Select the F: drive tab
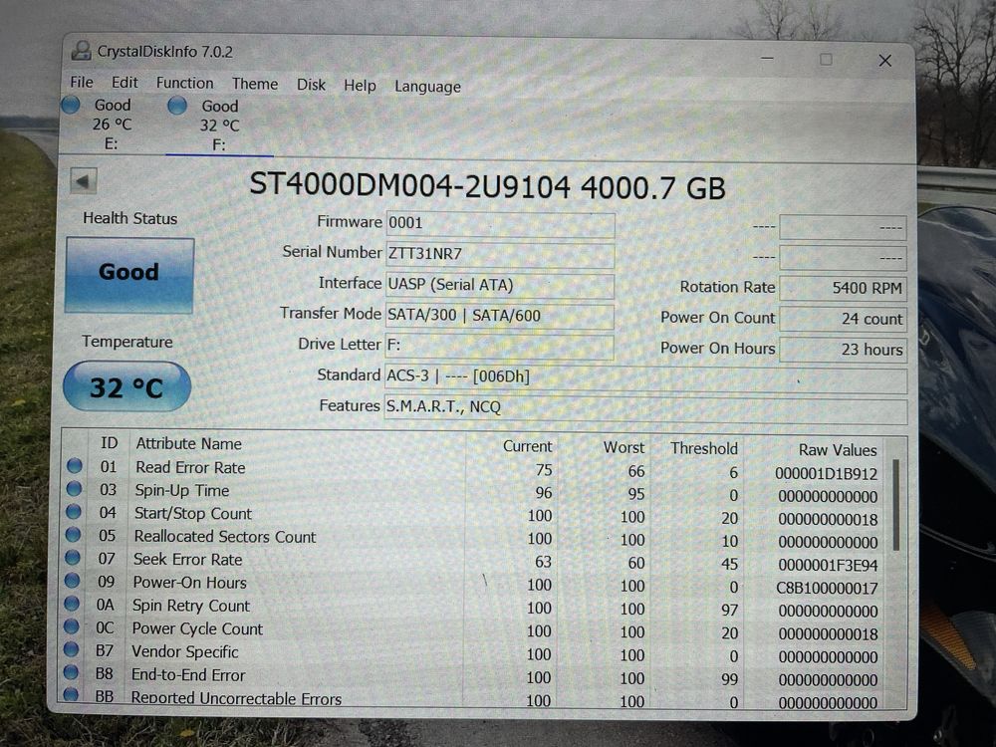The image size is (996, 747). click(x=220, y=125)
